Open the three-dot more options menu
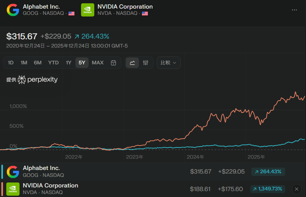 [294, 10]
